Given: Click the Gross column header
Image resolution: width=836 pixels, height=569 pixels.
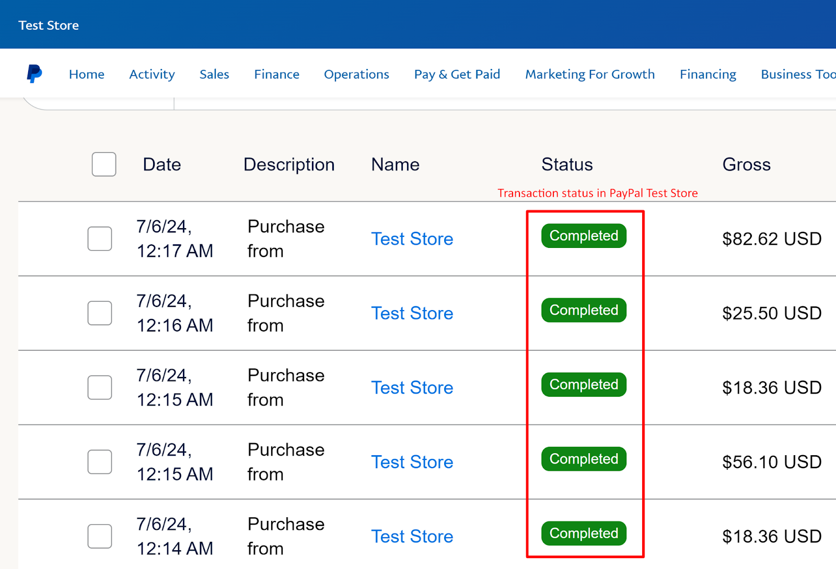Looking at the screenshot, I should pos(746,164).
